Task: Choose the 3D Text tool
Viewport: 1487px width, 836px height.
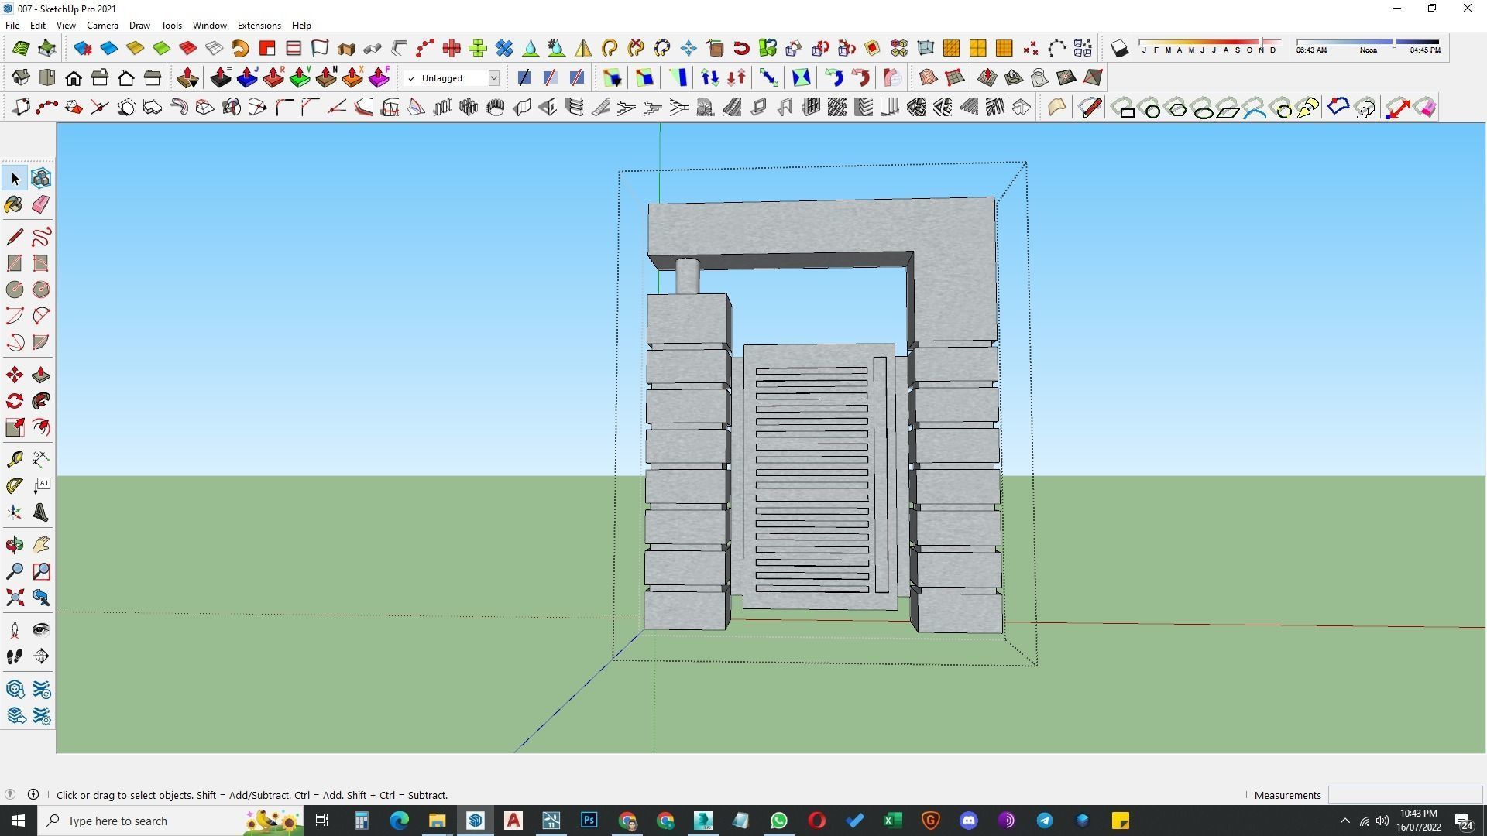Action: [x=41, y=512]
